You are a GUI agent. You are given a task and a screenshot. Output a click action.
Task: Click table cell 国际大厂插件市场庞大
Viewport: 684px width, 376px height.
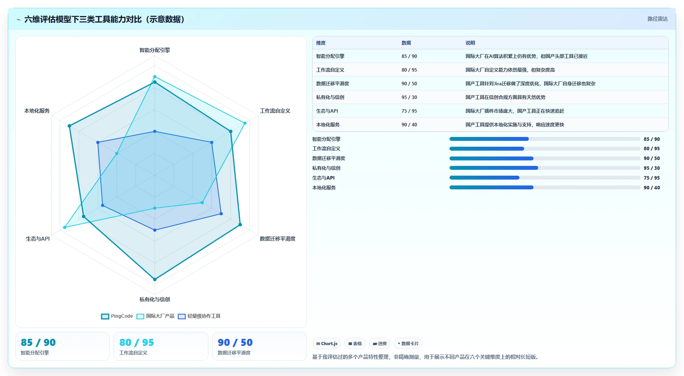pos(514,111)
